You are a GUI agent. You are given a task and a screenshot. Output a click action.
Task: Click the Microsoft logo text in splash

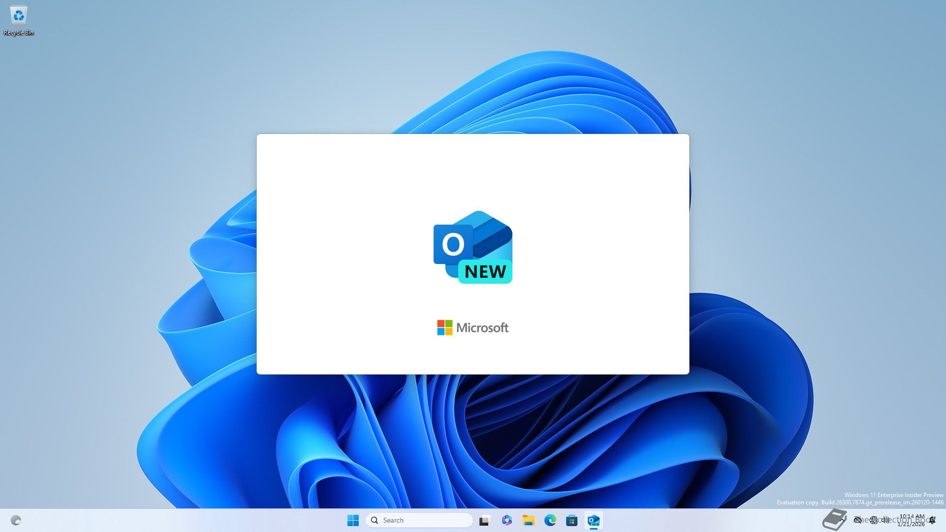pyautogui.click(x=473, y=328)
